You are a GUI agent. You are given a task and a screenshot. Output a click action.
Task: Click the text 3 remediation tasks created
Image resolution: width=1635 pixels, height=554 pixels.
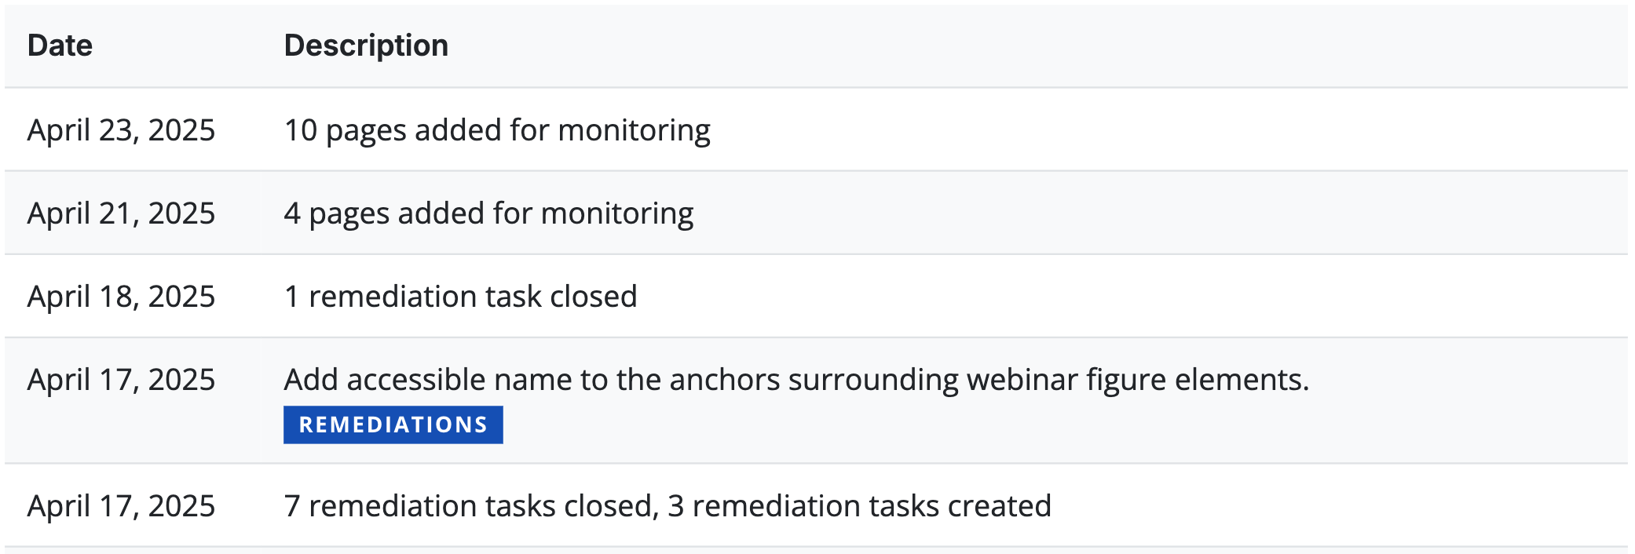[x=859, y=506]
